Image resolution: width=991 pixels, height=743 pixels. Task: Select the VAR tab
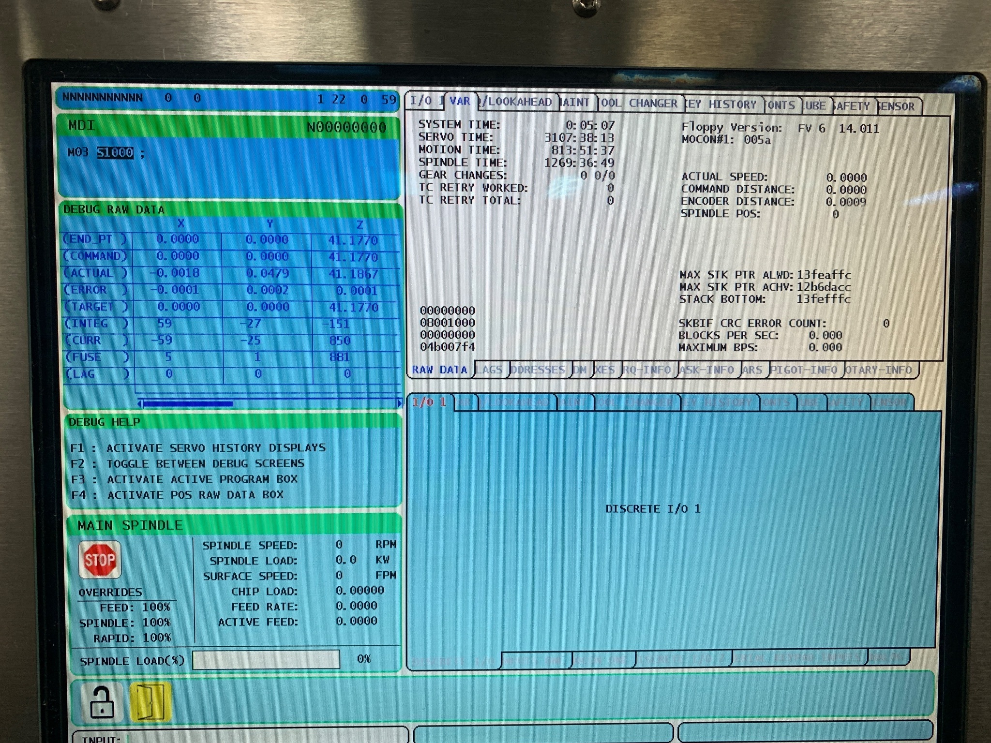[460, 101]
